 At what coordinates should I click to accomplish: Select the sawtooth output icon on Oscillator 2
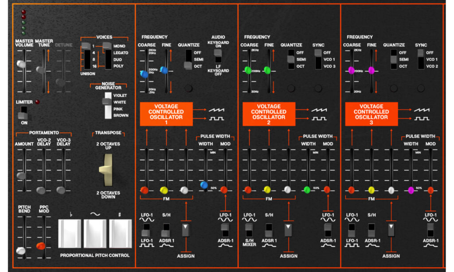319,109
